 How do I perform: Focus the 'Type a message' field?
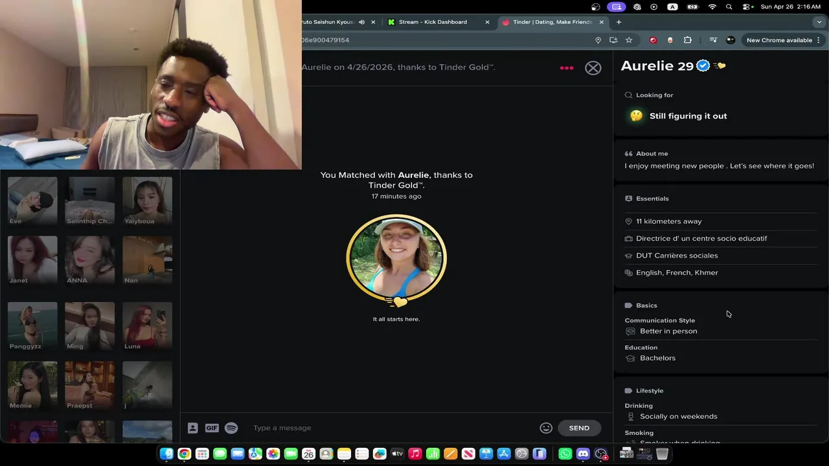coord(392,428)
